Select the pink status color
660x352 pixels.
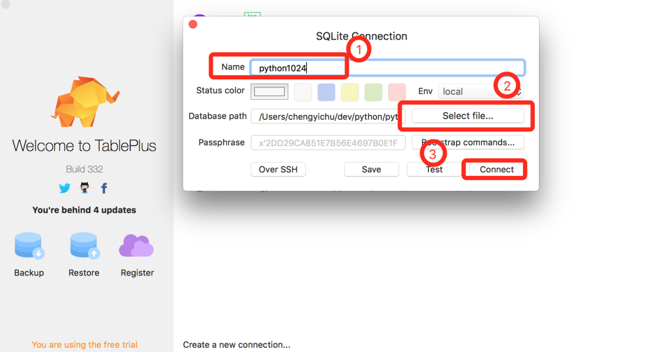pos(397,92)
